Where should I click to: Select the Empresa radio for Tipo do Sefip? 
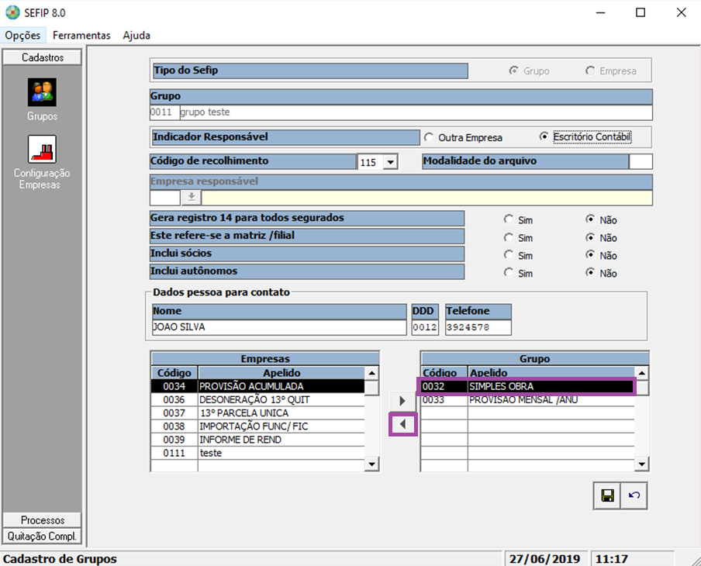(590, 71)
